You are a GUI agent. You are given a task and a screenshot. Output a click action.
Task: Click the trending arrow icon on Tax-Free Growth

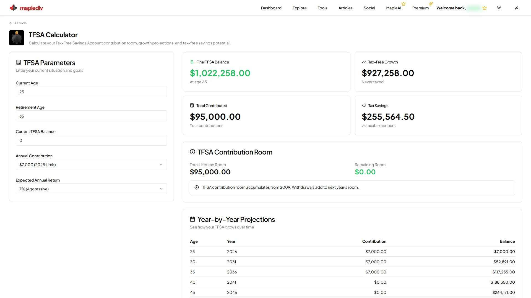364,62
